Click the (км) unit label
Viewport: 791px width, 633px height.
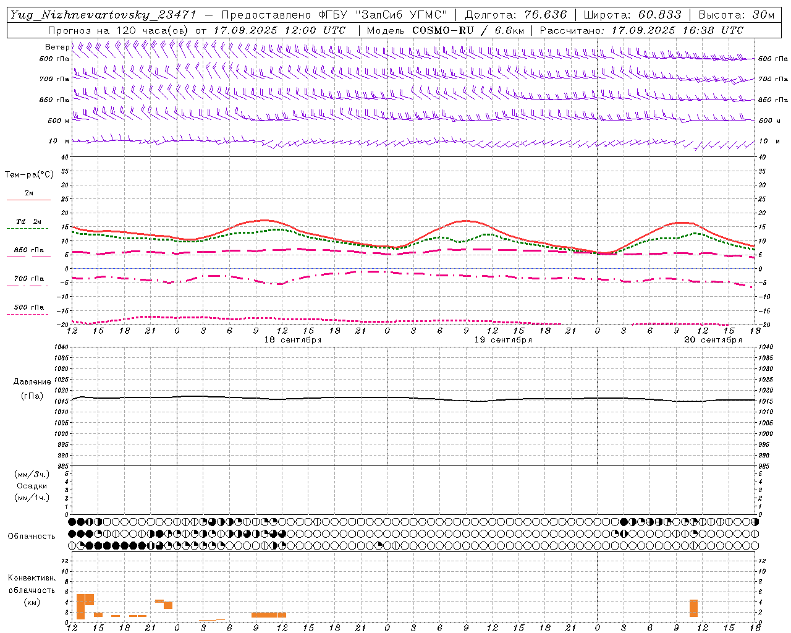32,603
